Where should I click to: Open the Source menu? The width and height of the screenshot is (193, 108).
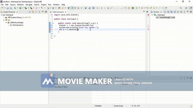pyautogui.click(x=13, y=5)
